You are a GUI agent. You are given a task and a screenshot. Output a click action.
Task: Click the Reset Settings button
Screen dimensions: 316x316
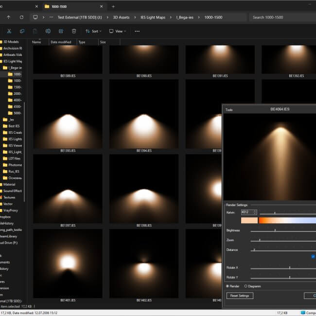click(x=240, y=296)
